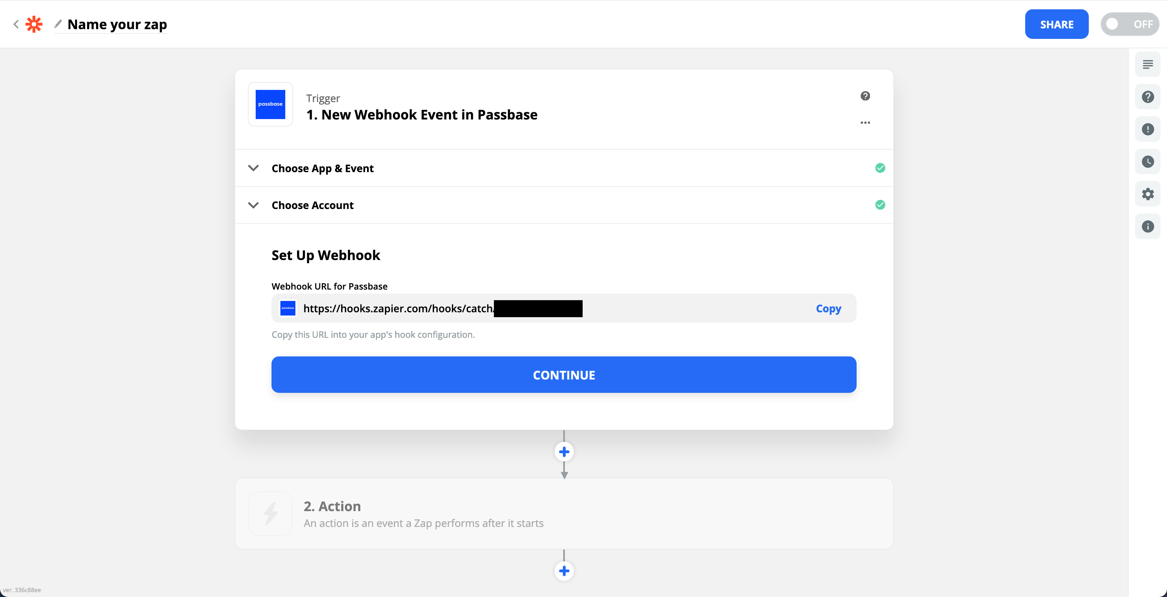Screen dimensions: 1167x597
Task: Click the SHARE button
Action: point(1056,24)
